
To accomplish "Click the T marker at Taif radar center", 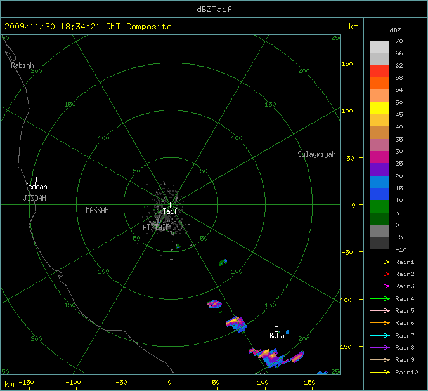I will point(170,204).
